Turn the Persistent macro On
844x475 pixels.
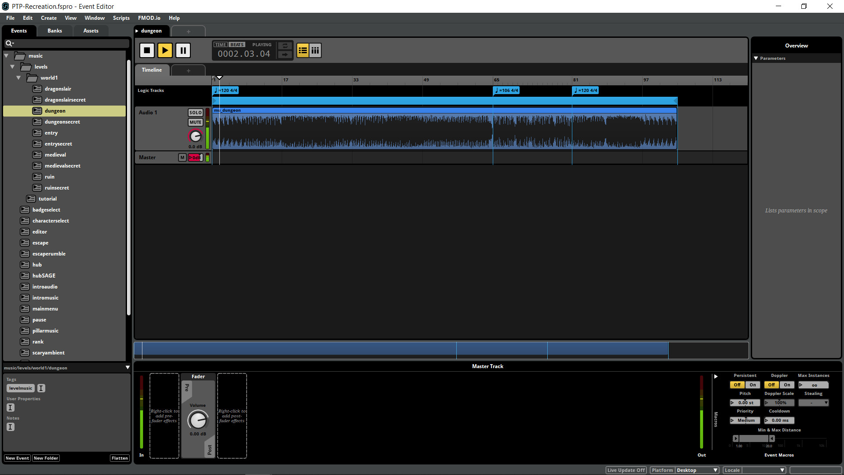pos(753,384)
